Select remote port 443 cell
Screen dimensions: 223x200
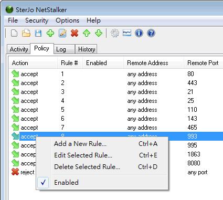point(192,83)
